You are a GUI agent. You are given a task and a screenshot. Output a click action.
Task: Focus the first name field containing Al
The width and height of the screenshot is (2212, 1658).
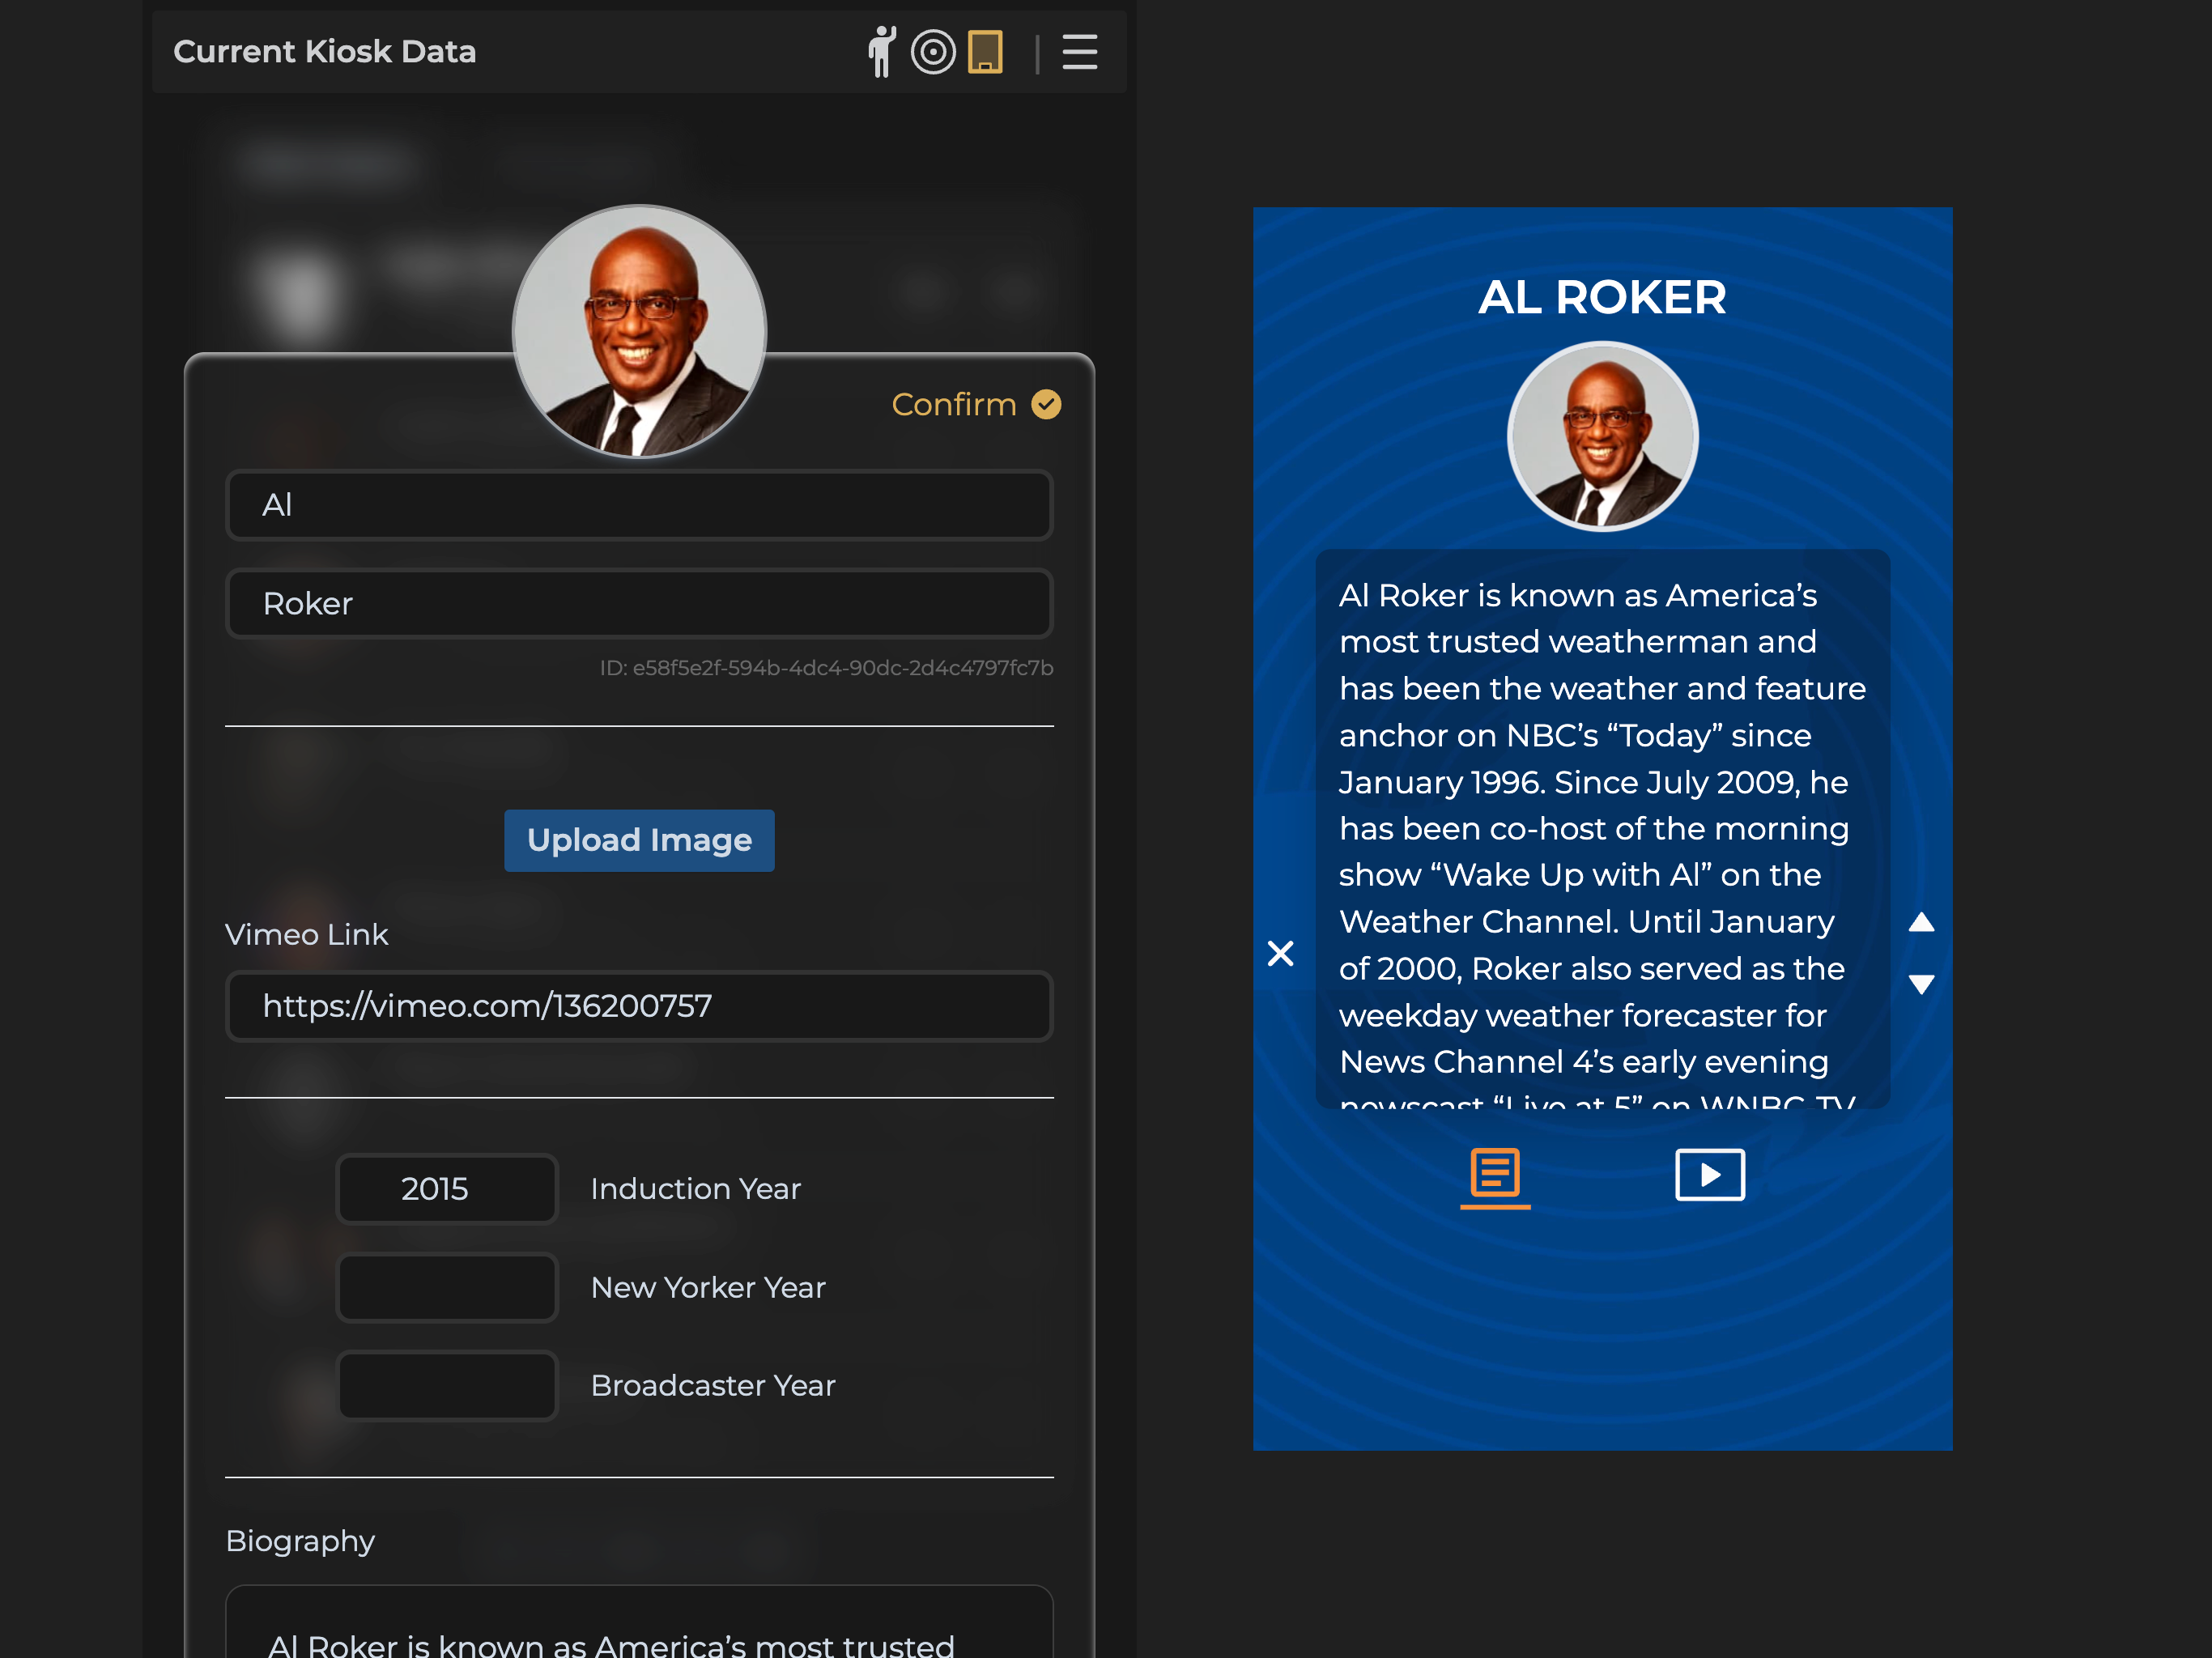tap(639, 505)
